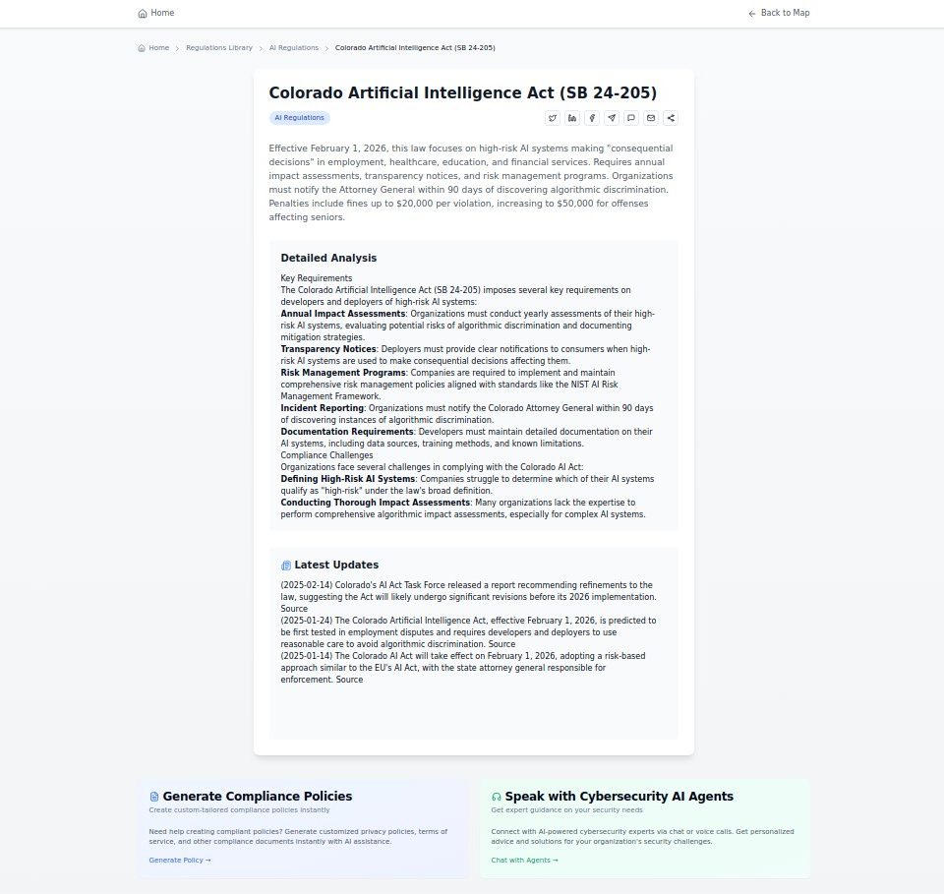Image resolution: width=944 pixels, height=894 pixels.
Task: Click the headphones icon on the AI Agents card
Action: [x=496, y=796]
